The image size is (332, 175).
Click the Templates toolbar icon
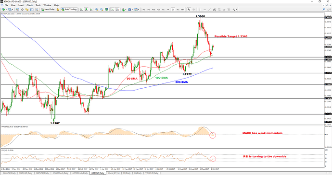(x=136, y=10)
